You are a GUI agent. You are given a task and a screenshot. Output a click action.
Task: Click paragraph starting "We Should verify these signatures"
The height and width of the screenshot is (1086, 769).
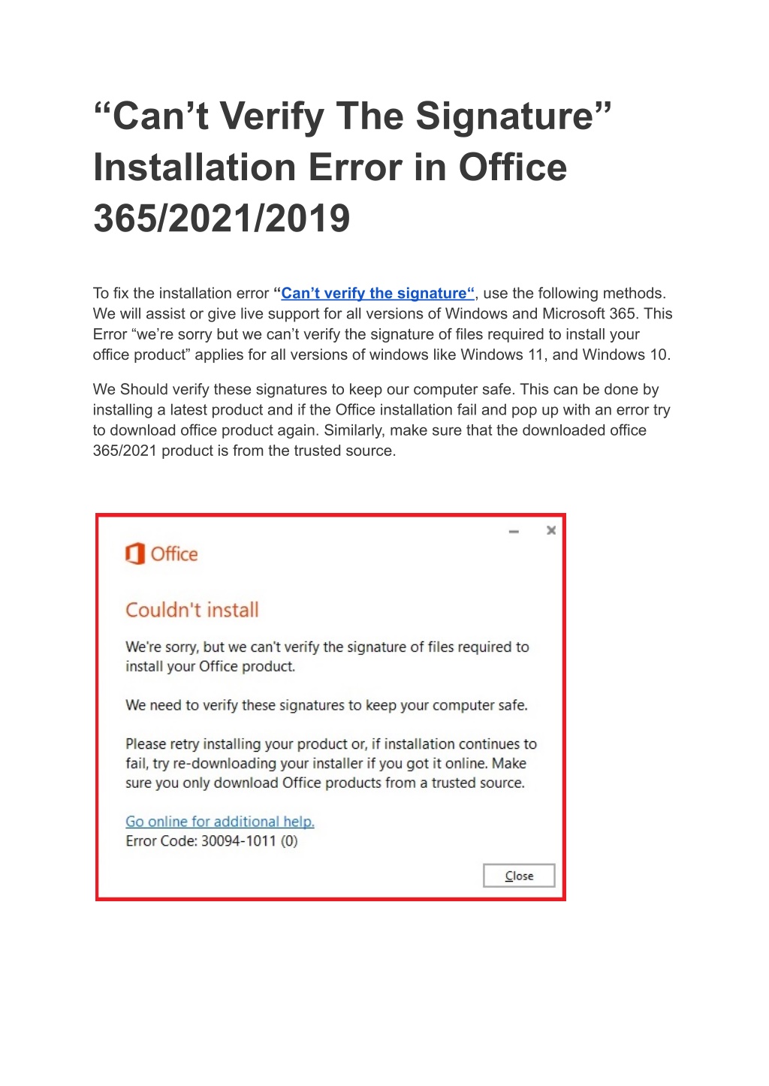tap(381, 420)
